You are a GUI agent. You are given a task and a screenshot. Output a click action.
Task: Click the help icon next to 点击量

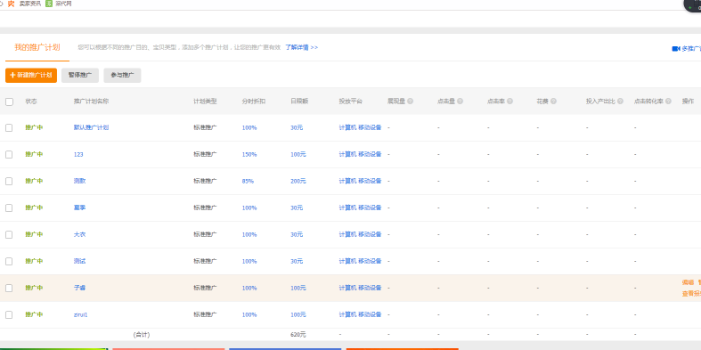(460, 102)
